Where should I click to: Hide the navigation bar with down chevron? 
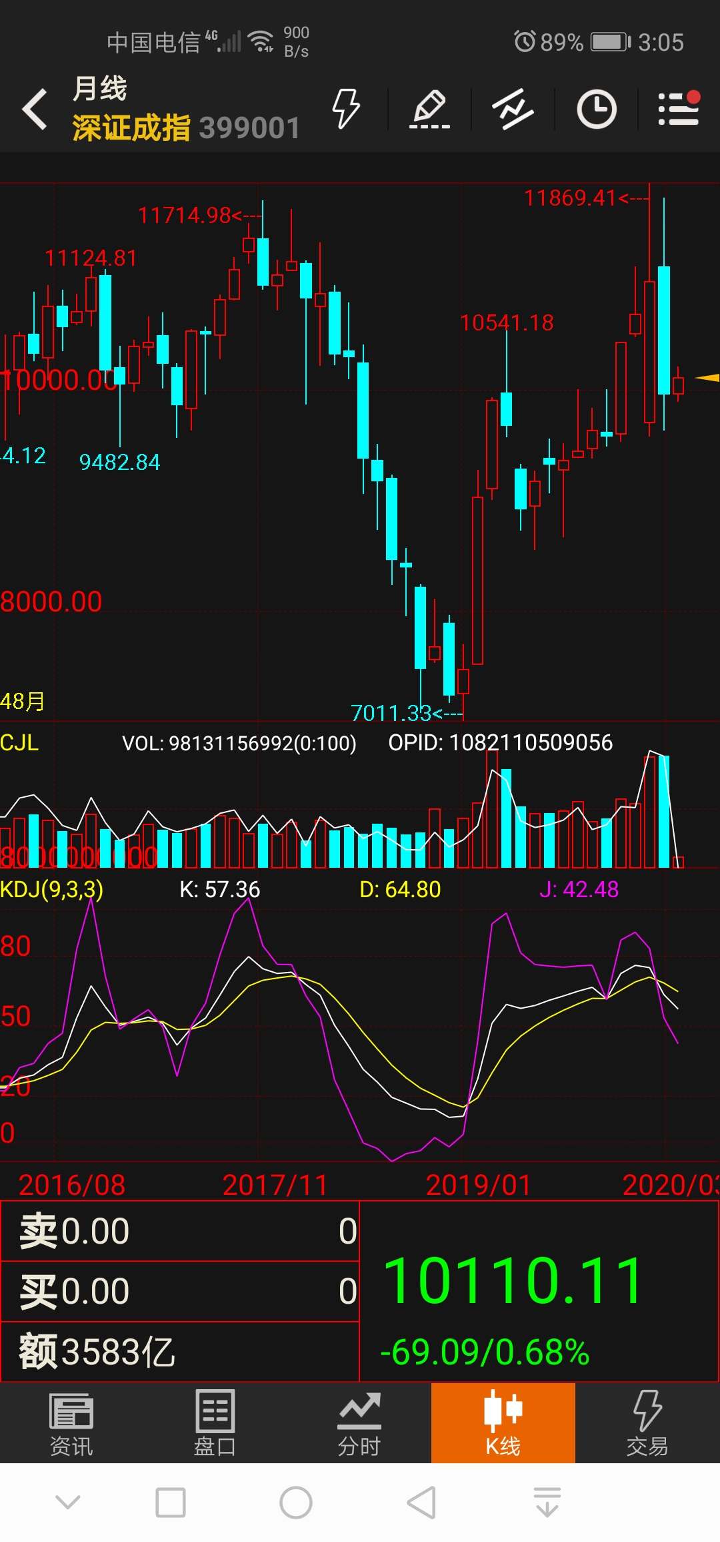[68, 1502]
